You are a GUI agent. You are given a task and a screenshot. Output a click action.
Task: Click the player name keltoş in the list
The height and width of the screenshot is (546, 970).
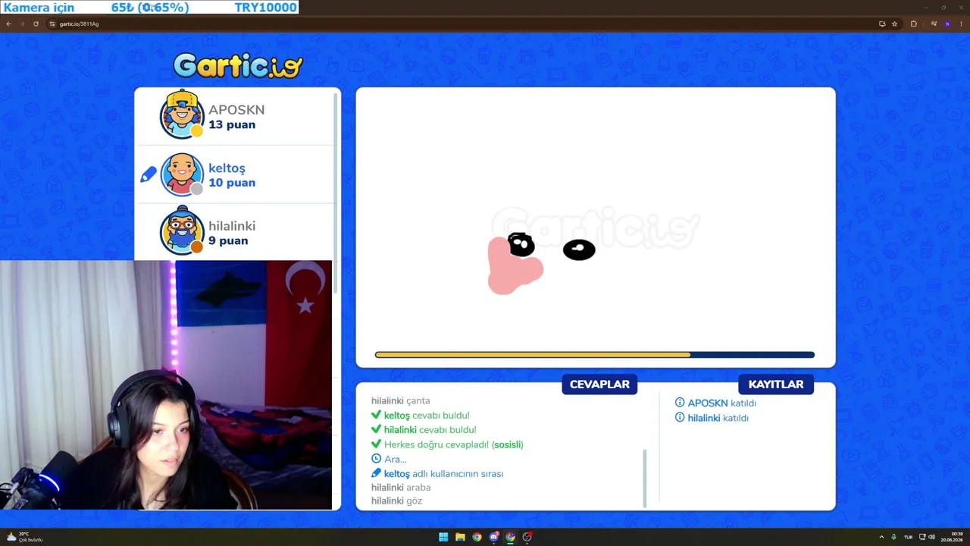(227, 168)
